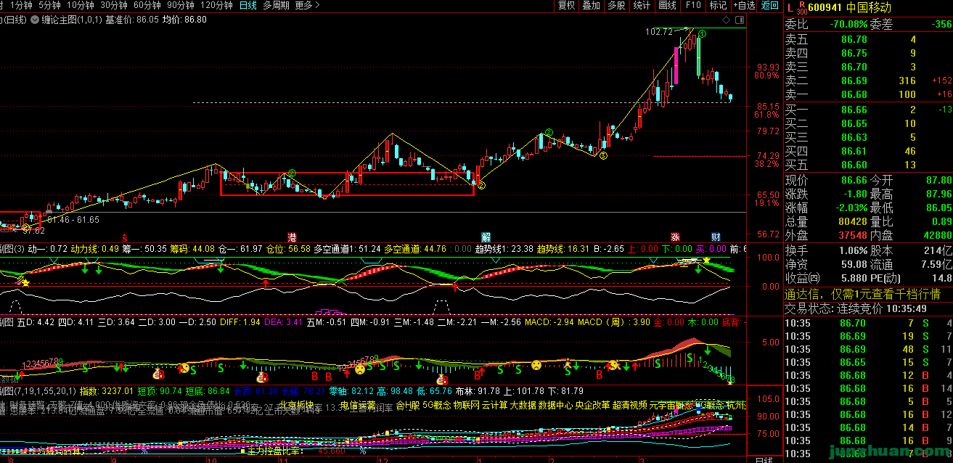Screen dimensions: 953x463
Task: Click the red $ marker on event bar
Action: [x=125, y=237]
